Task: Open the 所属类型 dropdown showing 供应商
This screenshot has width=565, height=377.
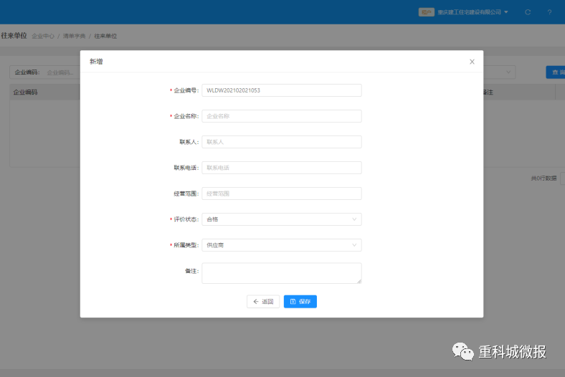Action: (281, 245)
